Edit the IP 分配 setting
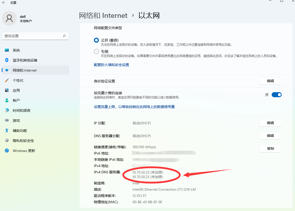 click(x=270, y=123)
